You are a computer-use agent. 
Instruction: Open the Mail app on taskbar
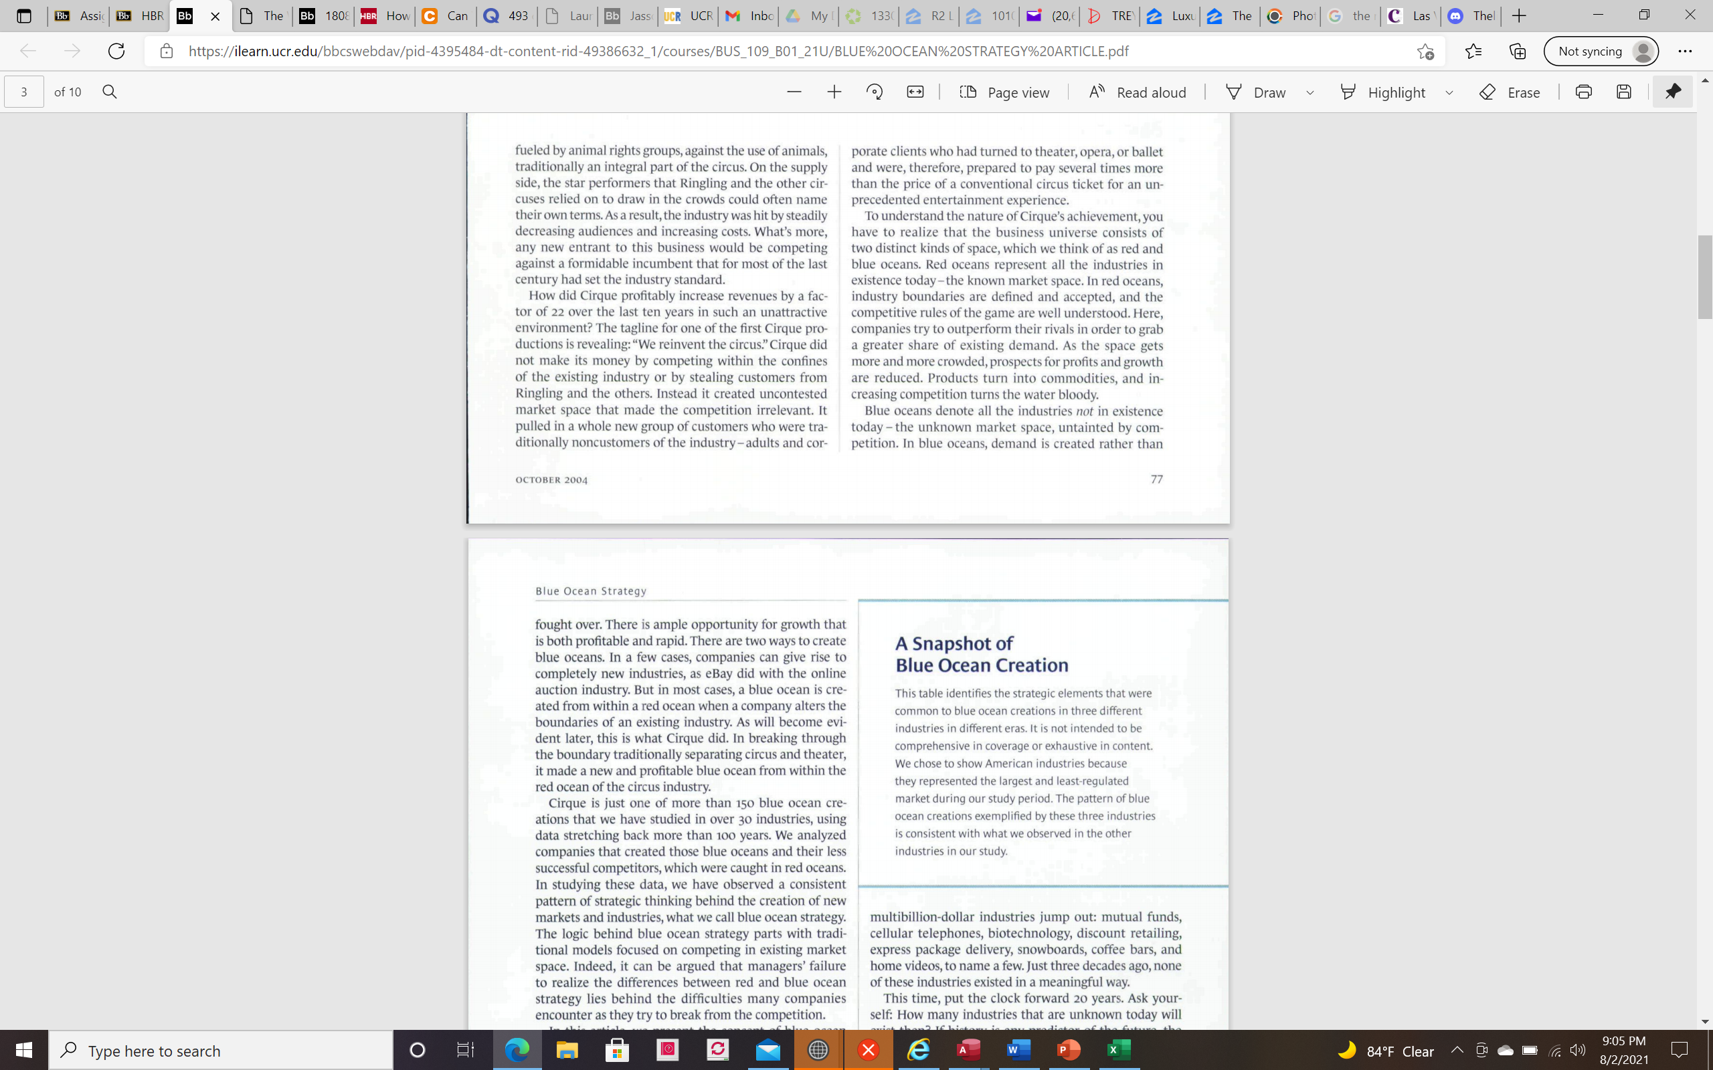[768, 1050]
